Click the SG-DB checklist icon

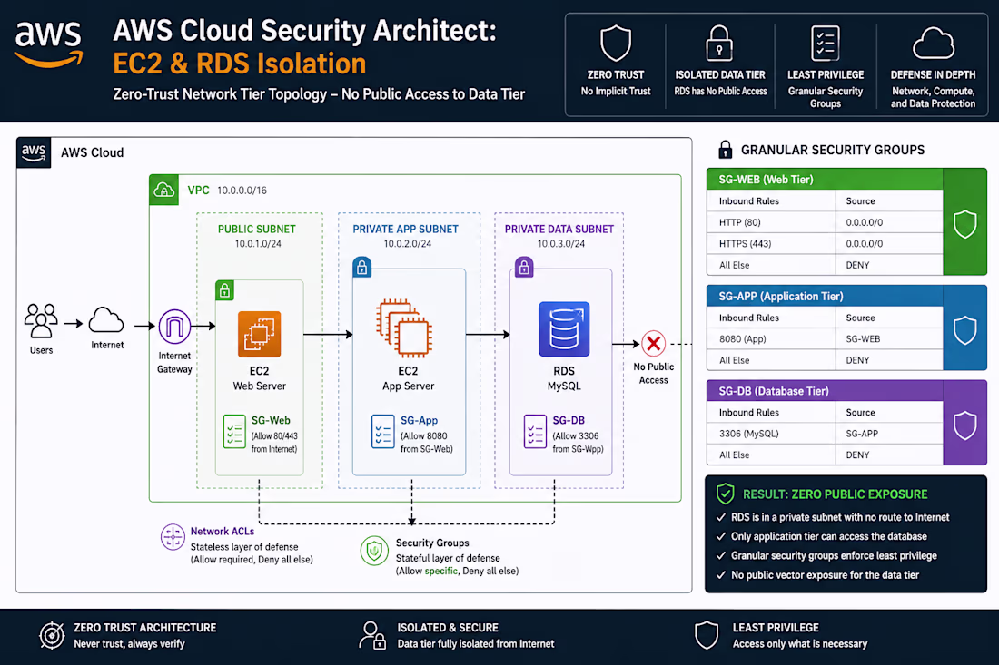(x=535, y=432)
